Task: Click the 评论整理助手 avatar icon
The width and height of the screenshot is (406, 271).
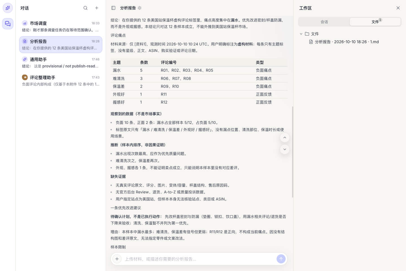Action: [x=25, y=77]
